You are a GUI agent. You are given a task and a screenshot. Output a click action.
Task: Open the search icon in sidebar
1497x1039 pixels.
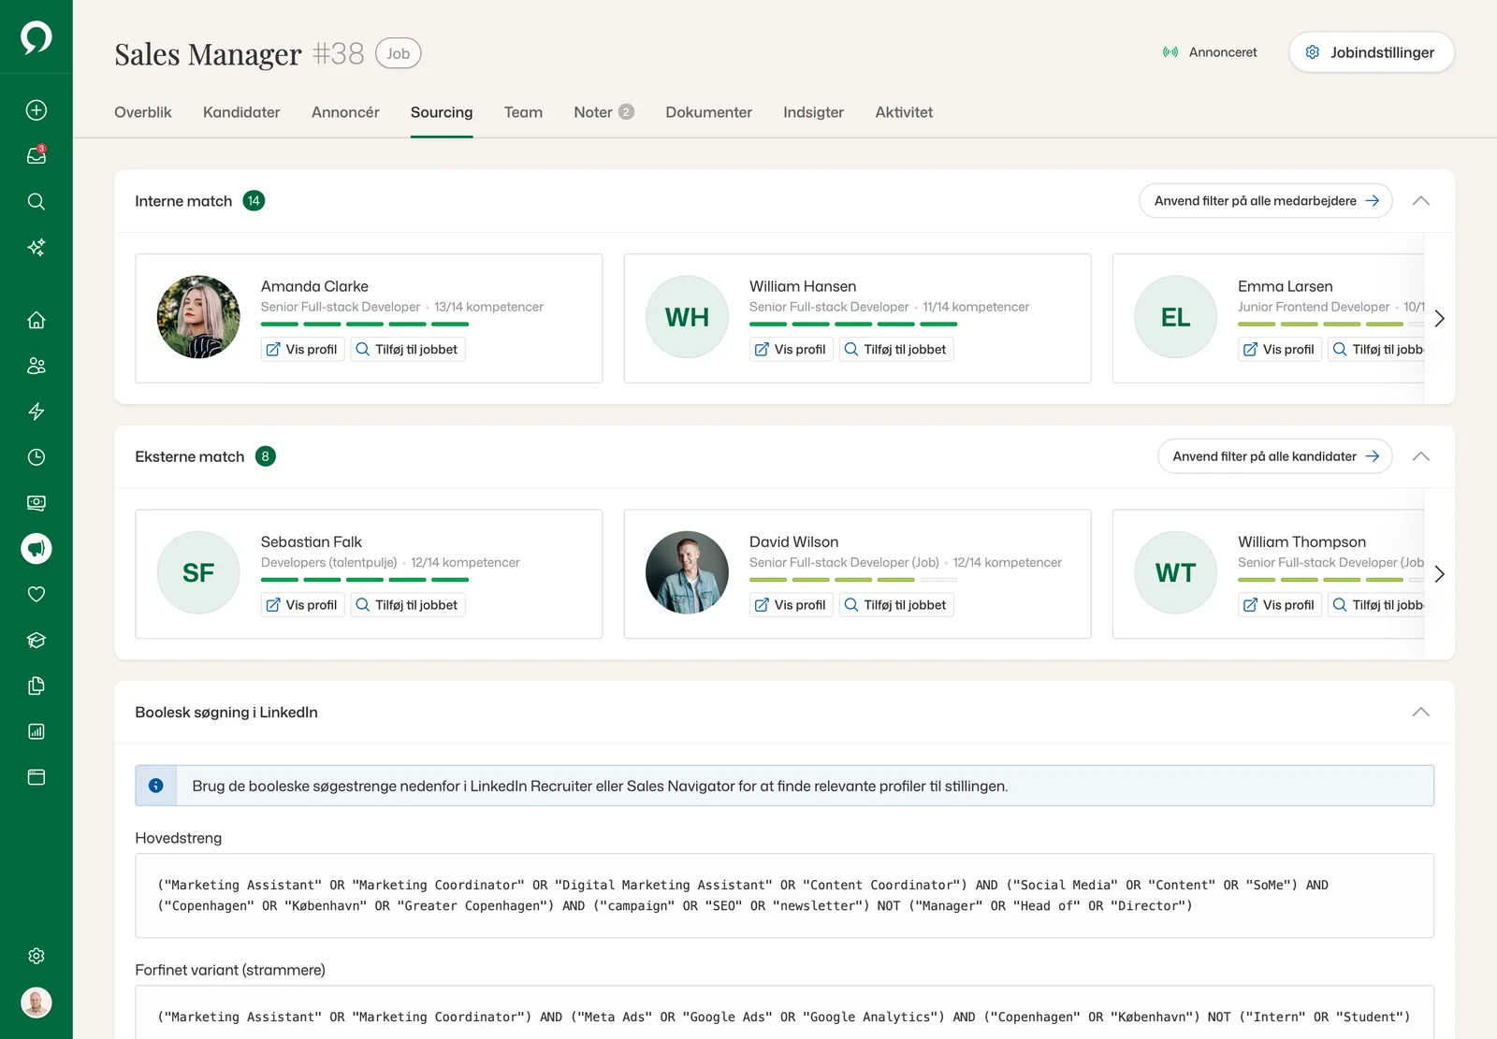point(36,201)
